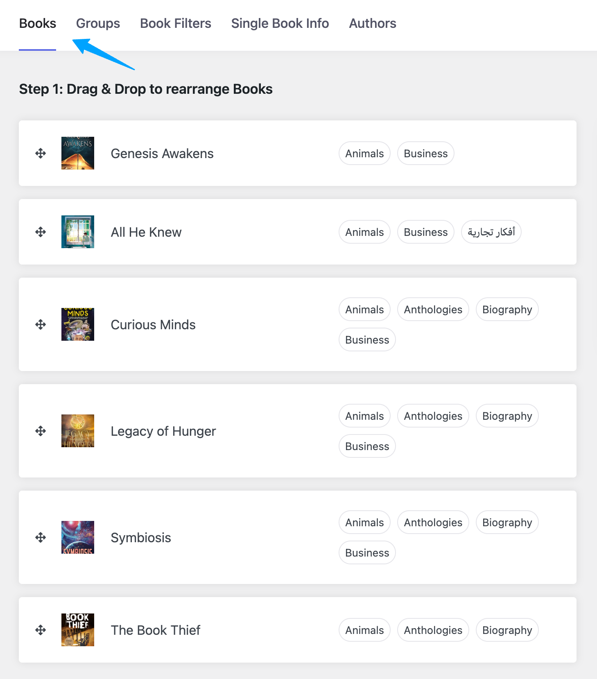The image size is (597, 679).
Task: Click the Animals tag on The Book Thief
Action: 364,630
